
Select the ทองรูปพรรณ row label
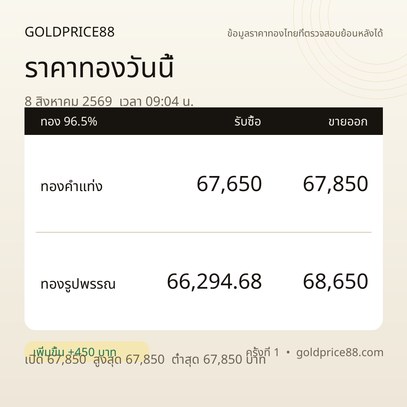tap(78, 283)
